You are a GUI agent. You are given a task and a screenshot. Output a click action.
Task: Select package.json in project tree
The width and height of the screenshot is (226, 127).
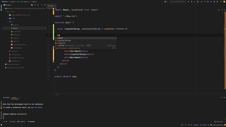pos(15,55)
